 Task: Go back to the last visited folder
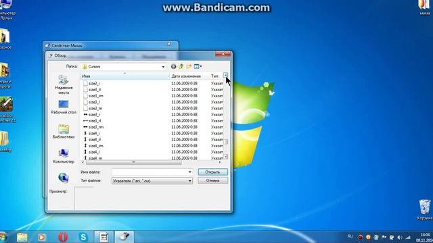point(173,66)
